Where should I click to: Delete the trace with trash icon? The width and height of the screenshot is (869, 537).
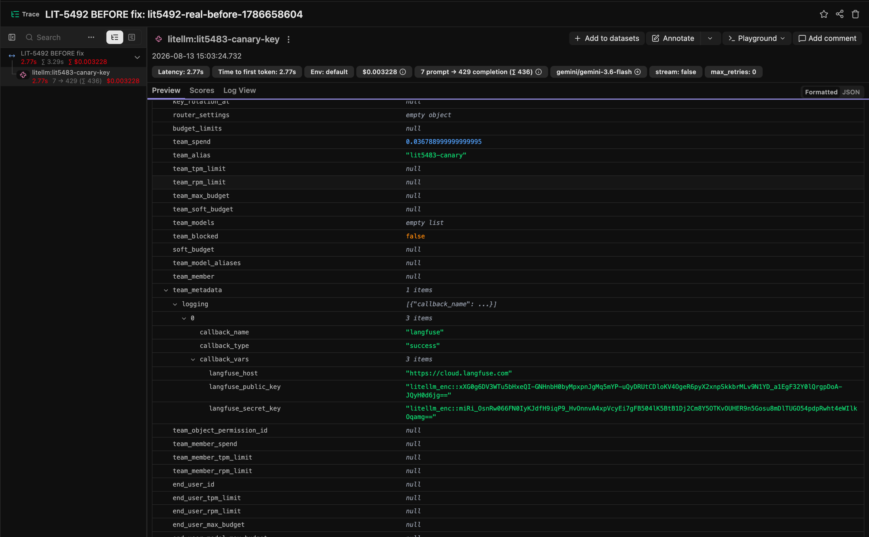[x=856, y=14]
